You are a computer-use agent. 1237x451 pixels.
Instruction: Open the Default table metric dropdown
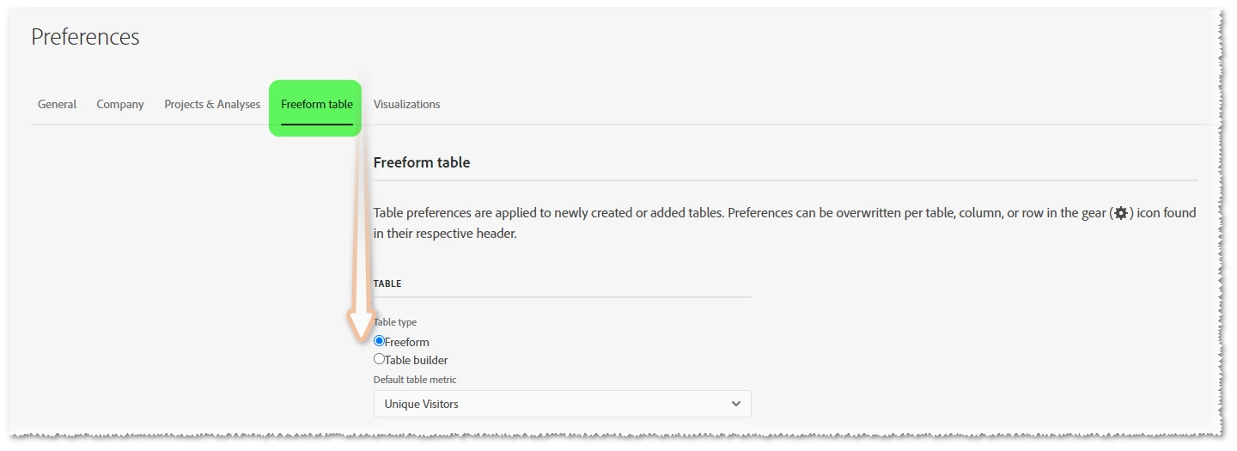coord(562,404)
